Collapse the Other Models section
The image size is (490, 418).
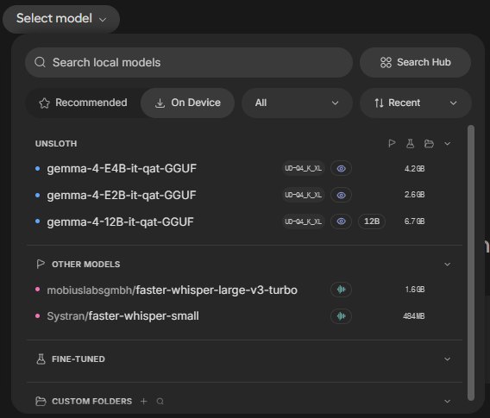448,265
